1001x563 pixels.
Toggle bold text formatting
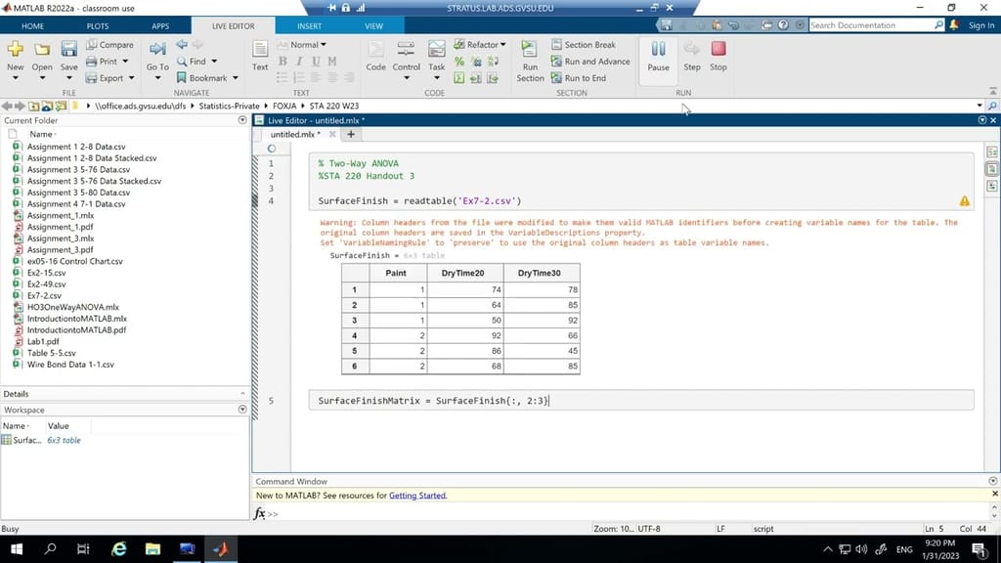tap(283, 62)
